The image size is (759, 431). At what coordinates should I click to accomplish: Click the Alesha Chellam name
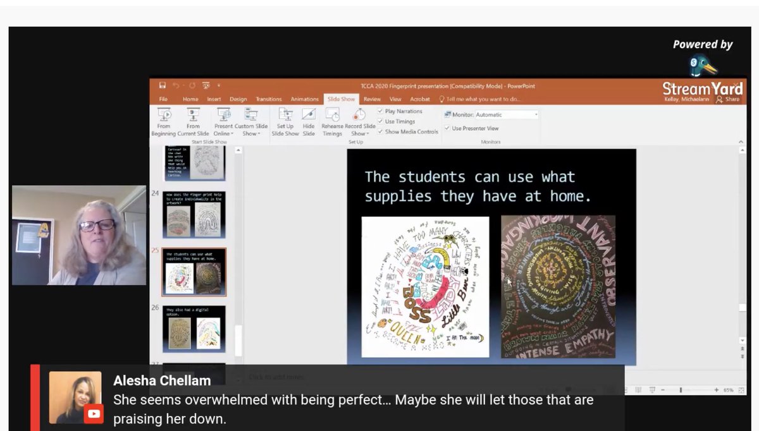coord(162,380)
